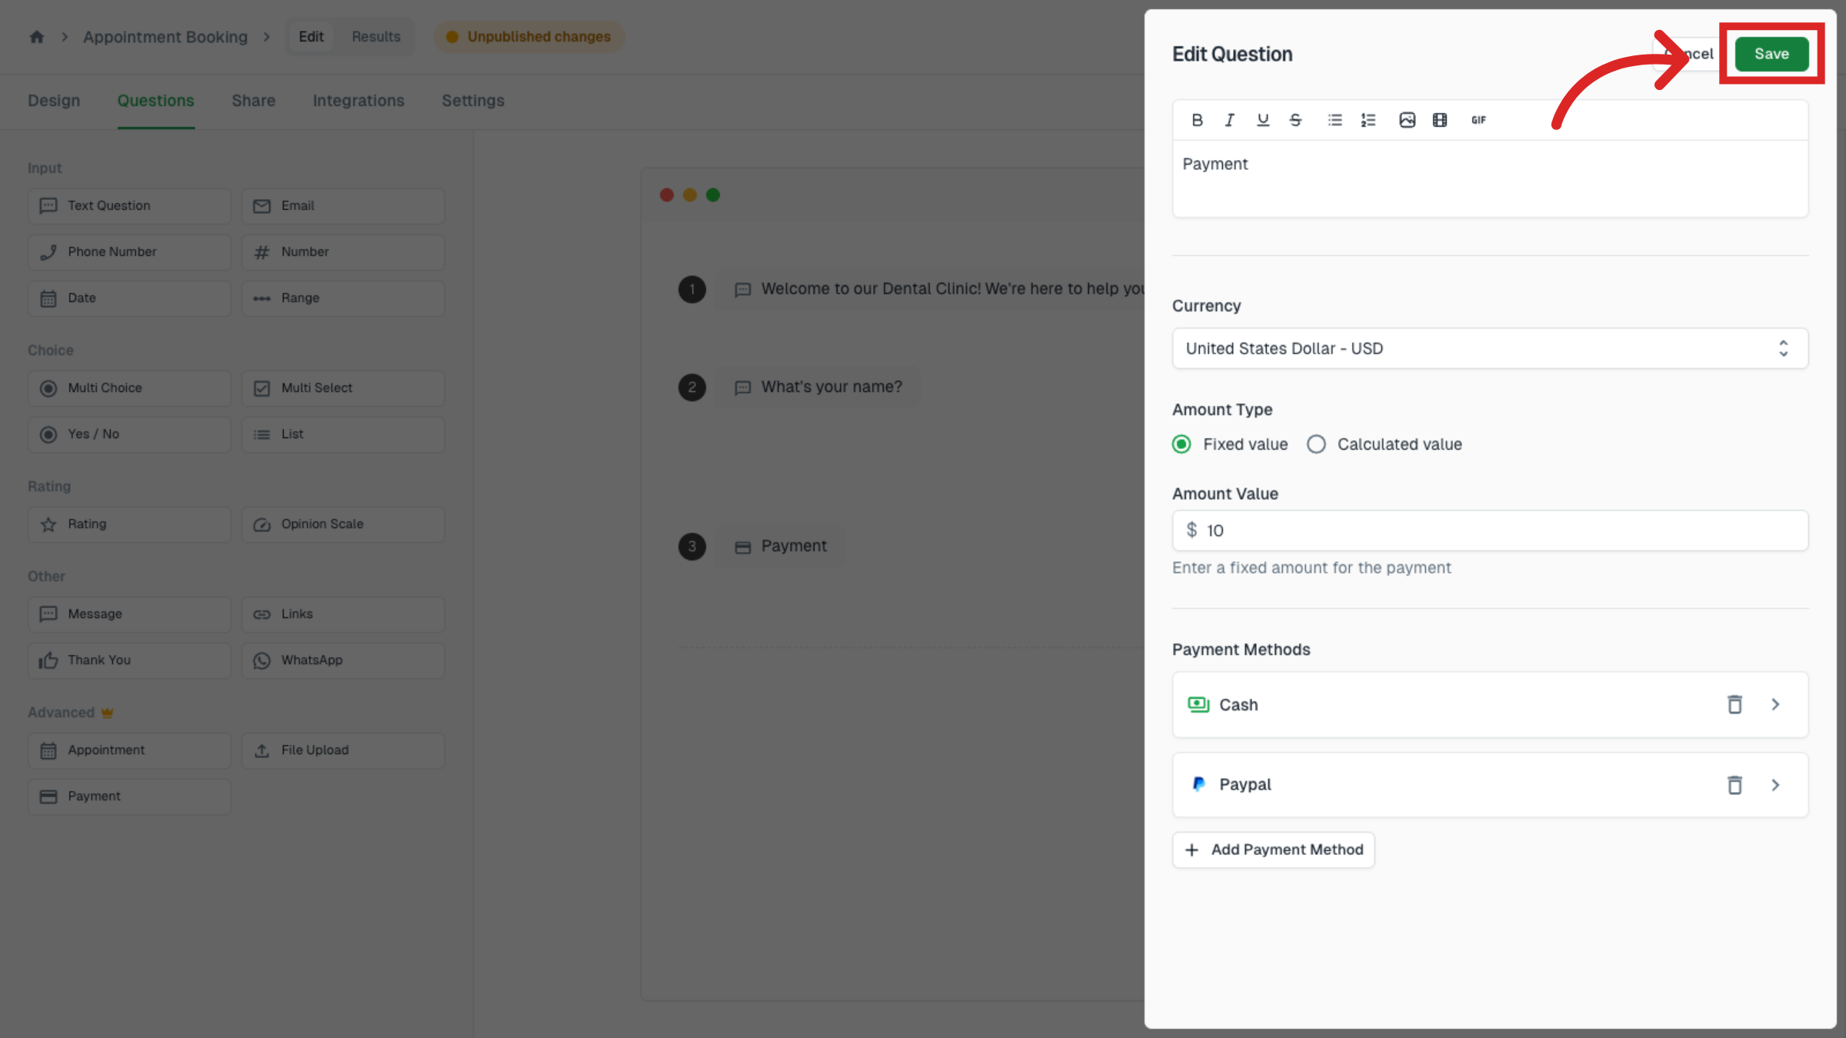Screen dimensions: 1846x1038
Task: Add a Multi Select question block
Action: click(343, 388)
